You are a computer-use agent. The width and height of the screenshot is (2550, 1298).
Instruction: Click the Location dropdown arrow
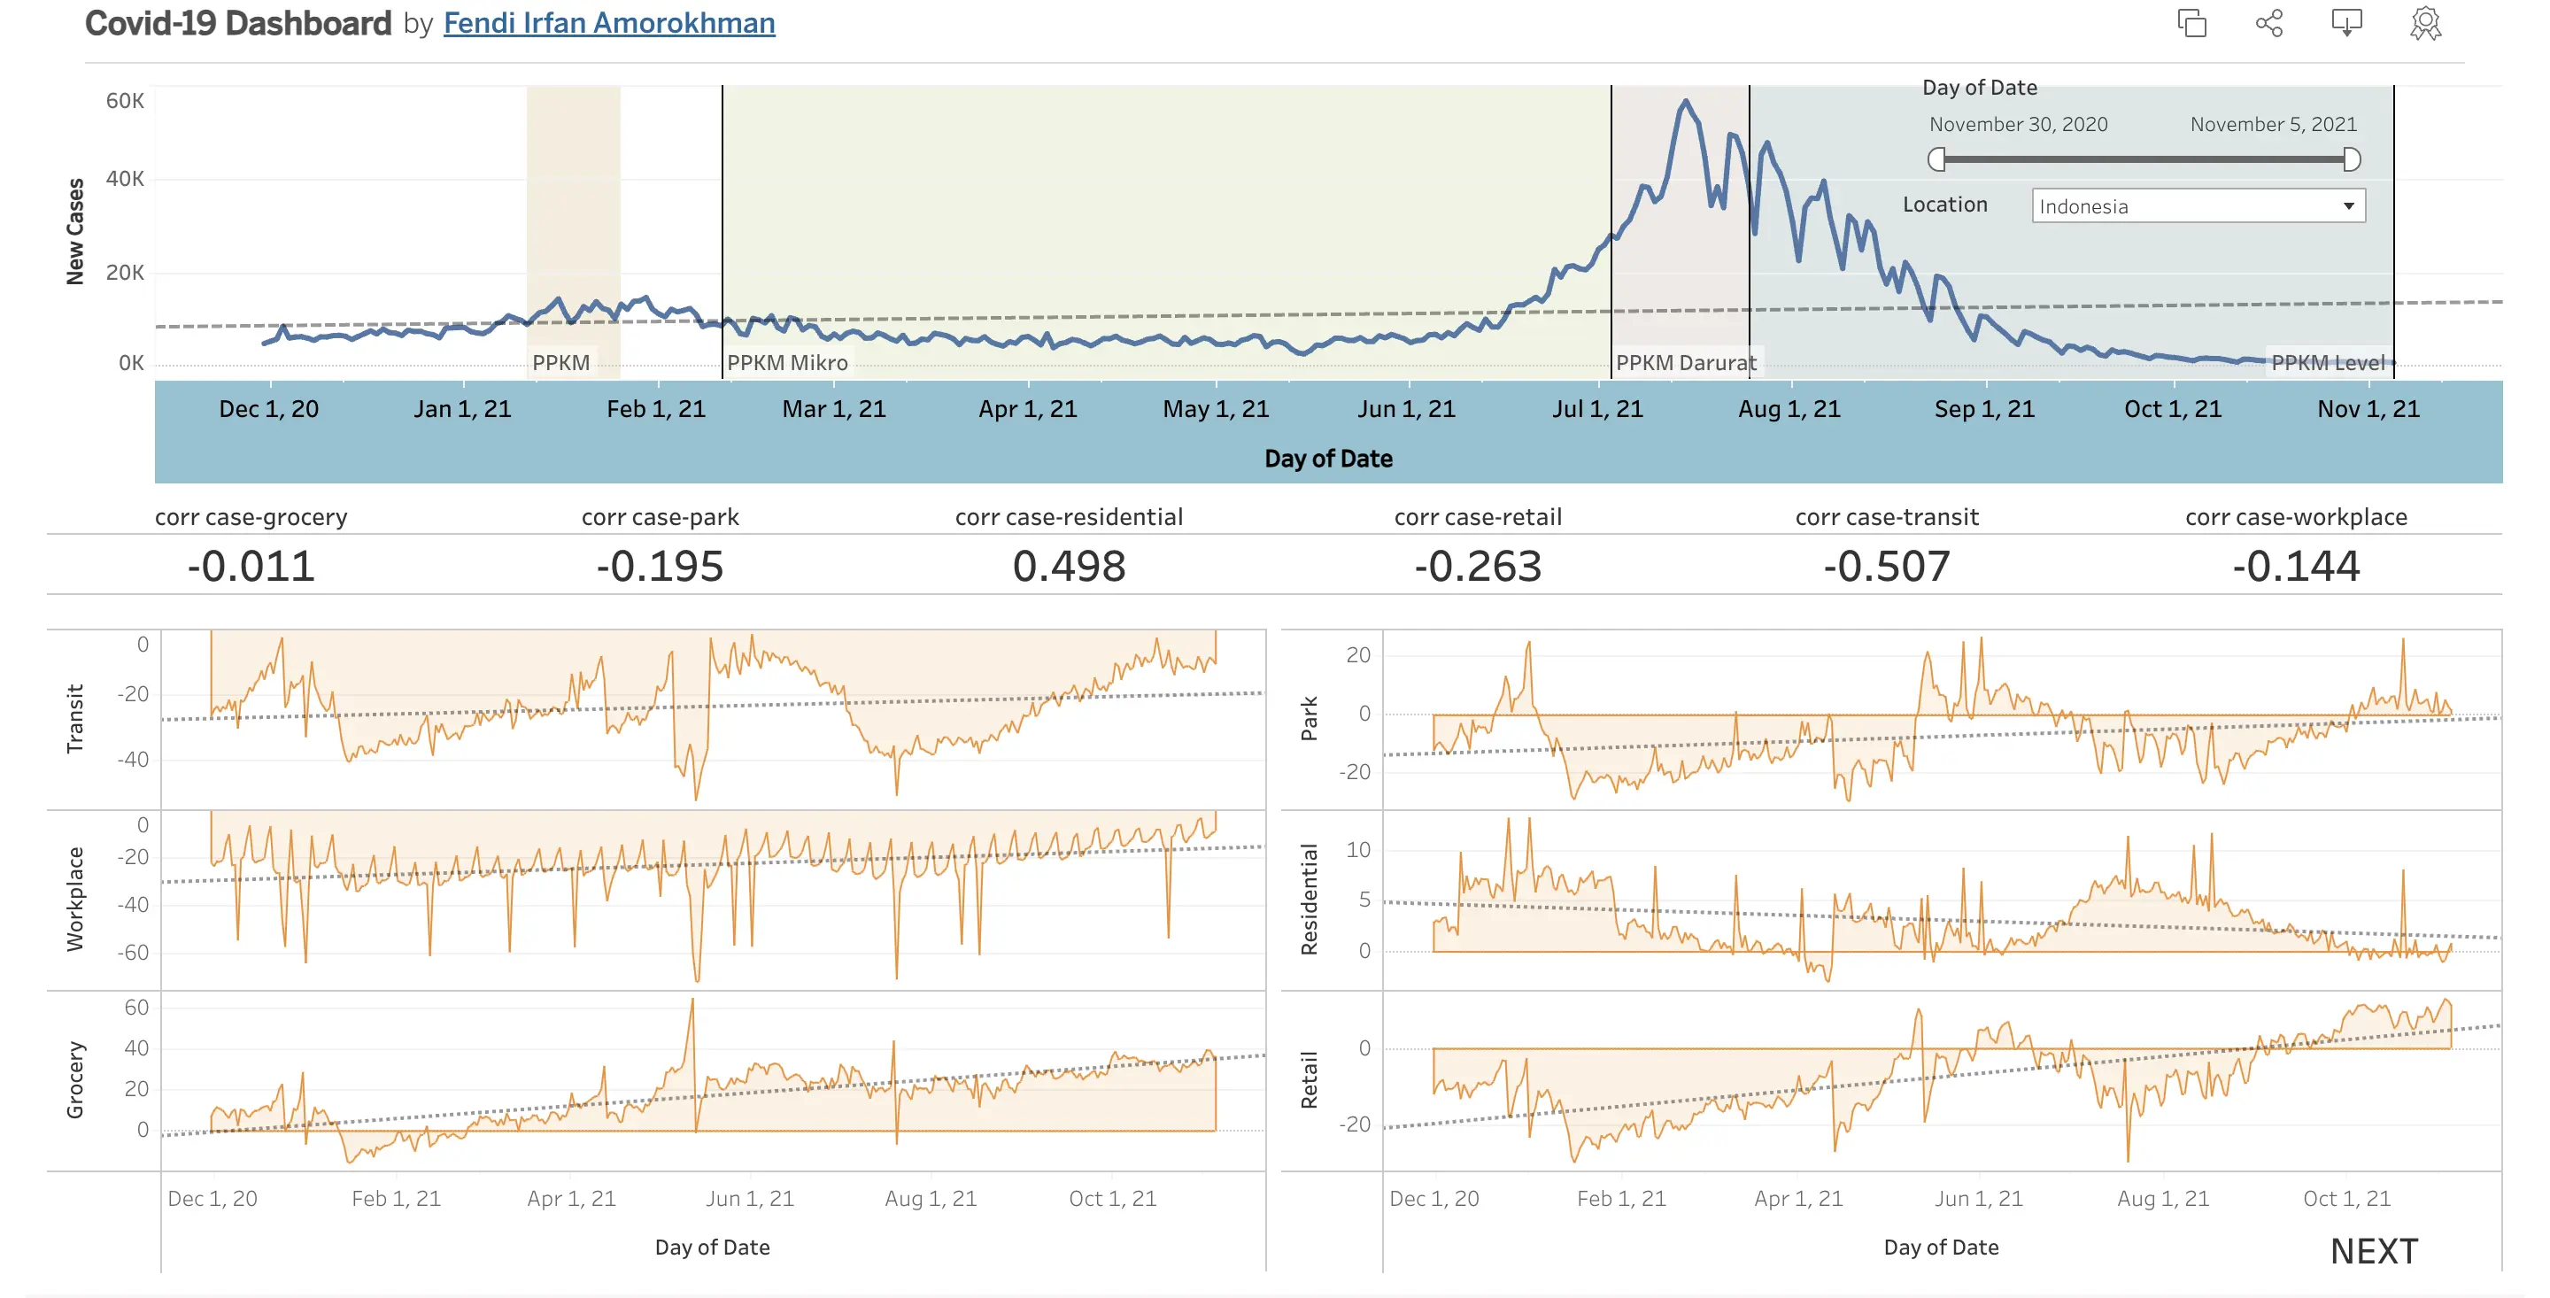(2348, 206)
